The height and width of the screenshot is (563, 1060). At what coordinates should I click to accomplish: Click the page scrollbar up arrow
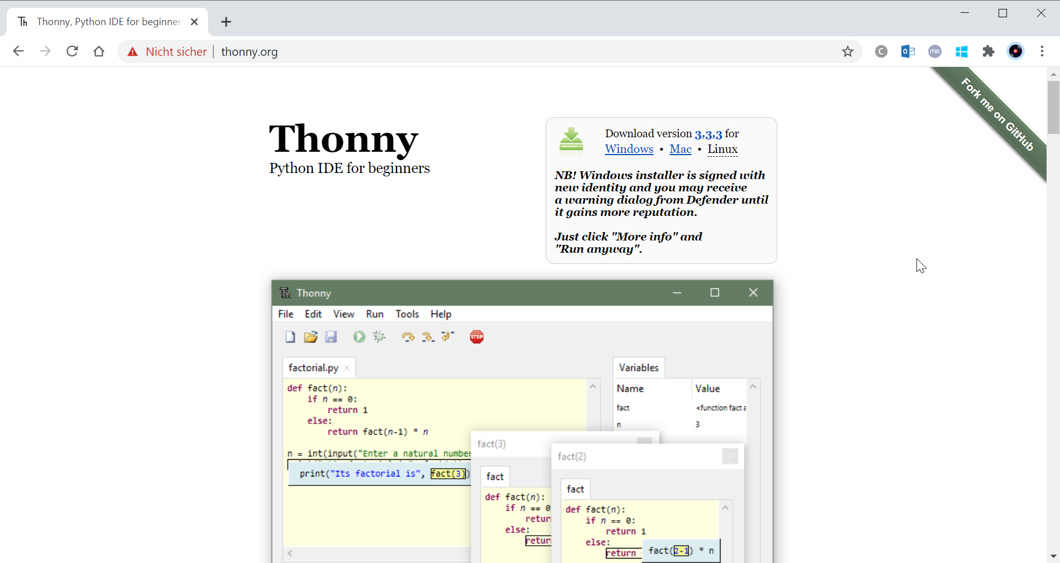click(x=1053, y=74)
